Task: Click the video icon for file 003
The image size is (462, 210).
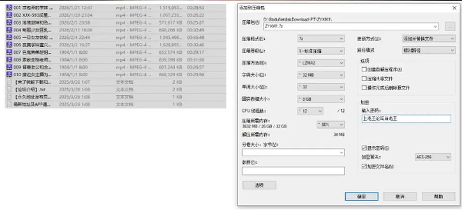Action: coord(9,23)
